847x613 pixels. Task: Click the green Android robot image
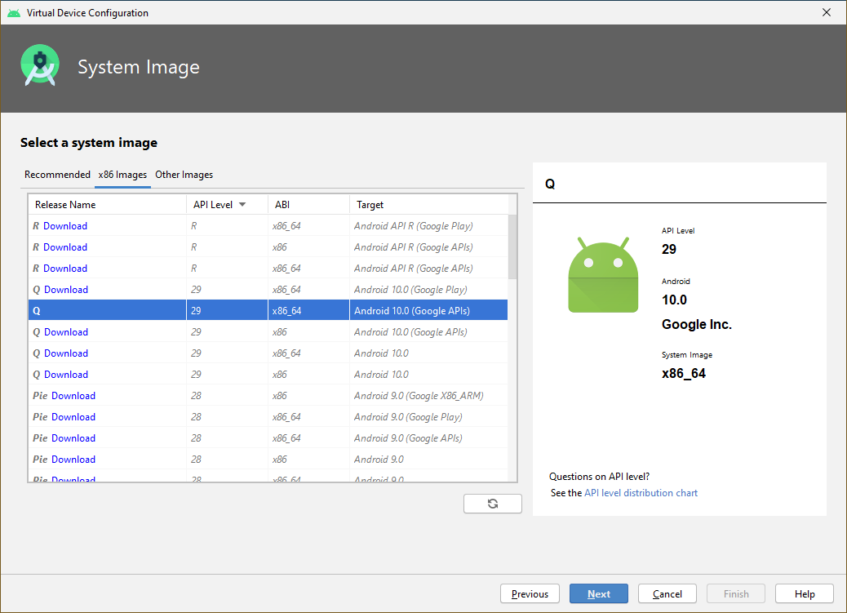603,274
